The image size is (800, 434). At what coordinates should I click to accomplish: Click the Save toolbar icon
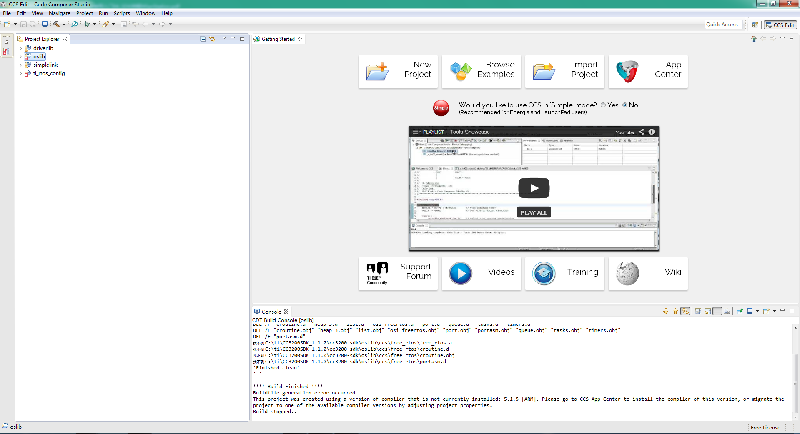pos(23,24)
